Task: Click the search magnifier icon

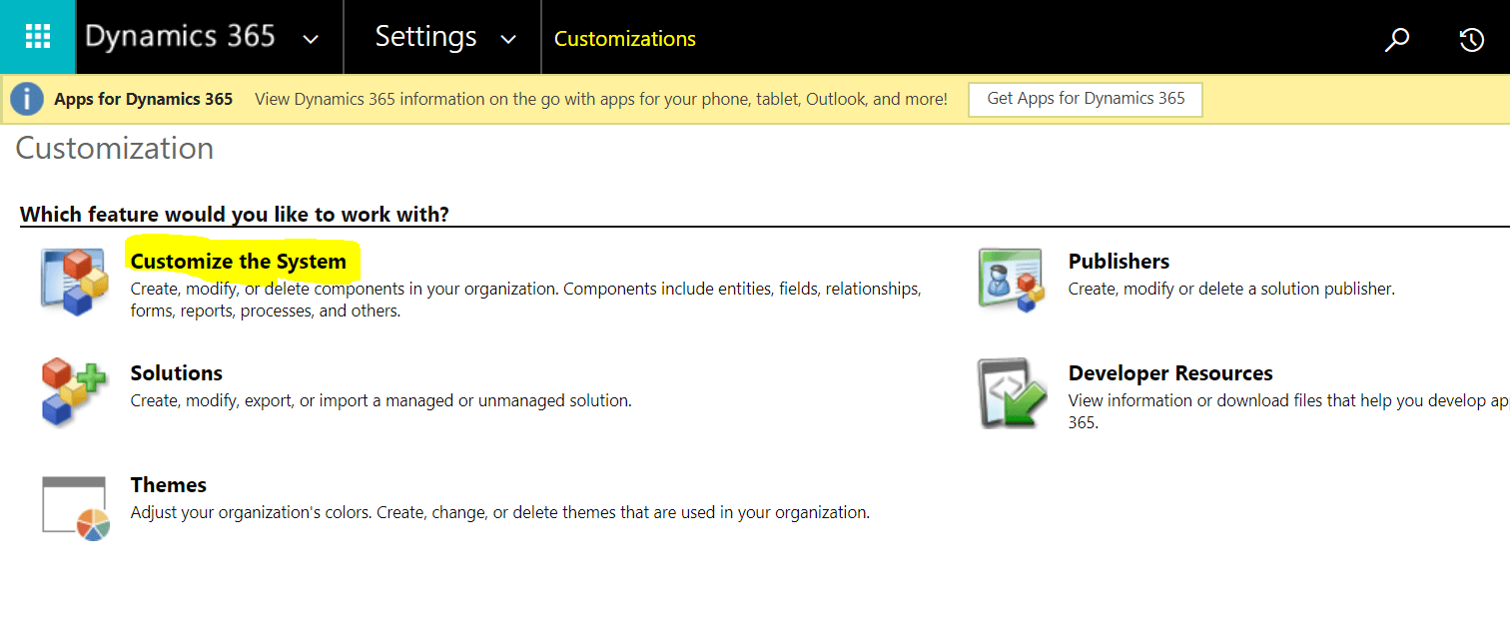Action: [1396, 39]
